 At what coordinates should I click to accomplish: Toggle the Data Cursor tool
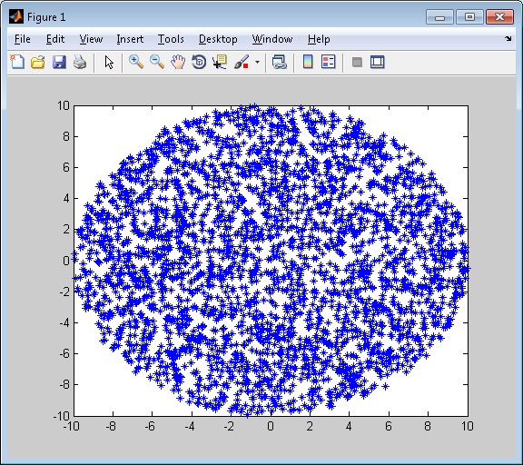pos(220,62)
